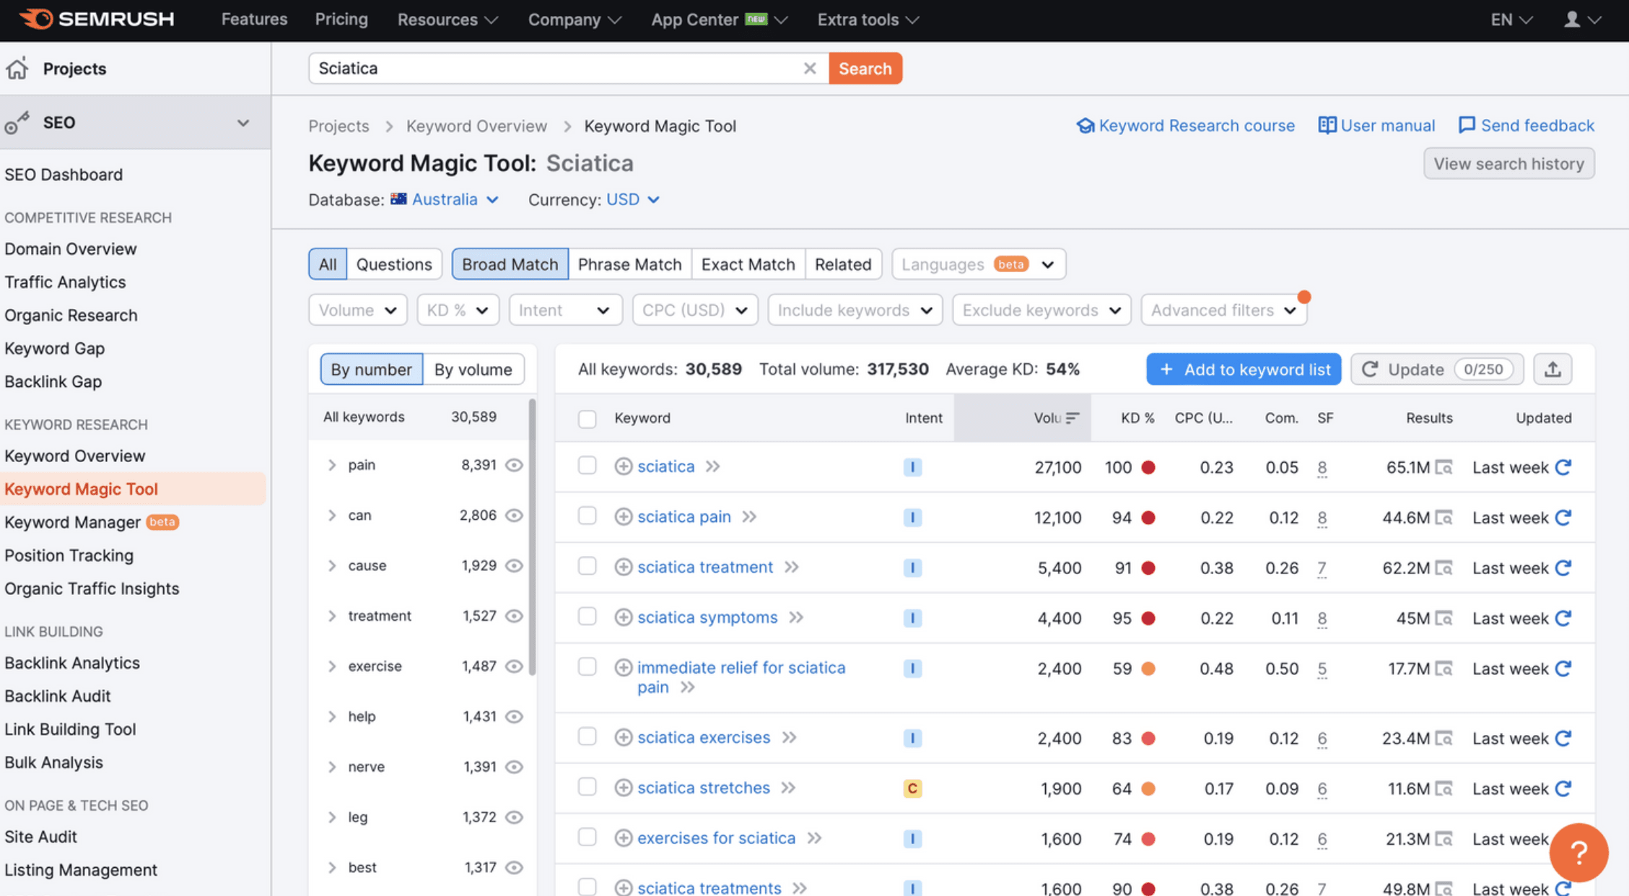The height and width of the screenshot is (896, 1629).
Task: Click red KD dot for sciatica
Action: click(x=1148, y=468)
